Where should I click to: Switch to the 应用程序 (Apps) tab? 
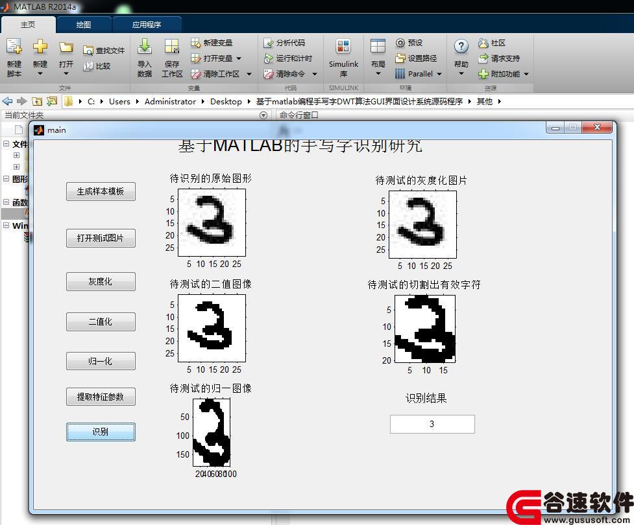click(147, 25)
